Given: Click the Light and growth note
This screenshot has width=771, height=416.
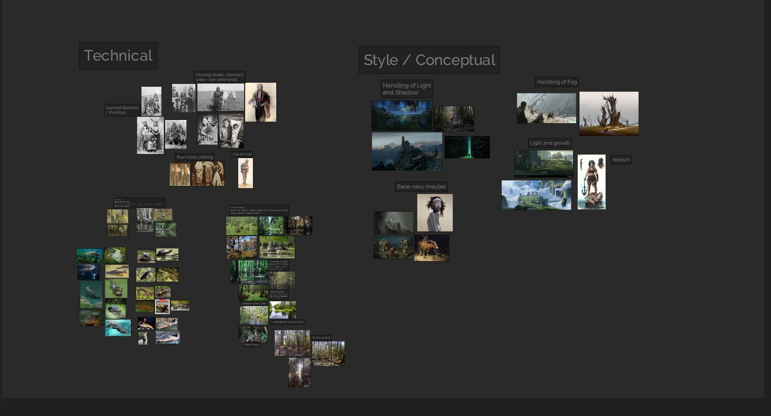Looking at the screenshot, I should 550,143.
